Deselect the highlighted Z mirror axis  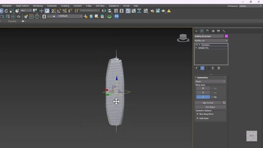[x=203, y=97]
